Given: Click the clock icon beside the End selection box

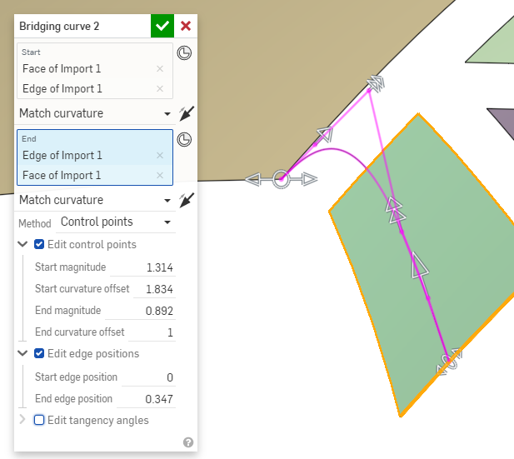Looking at the screenshot, I should click(x=185, y=140).
